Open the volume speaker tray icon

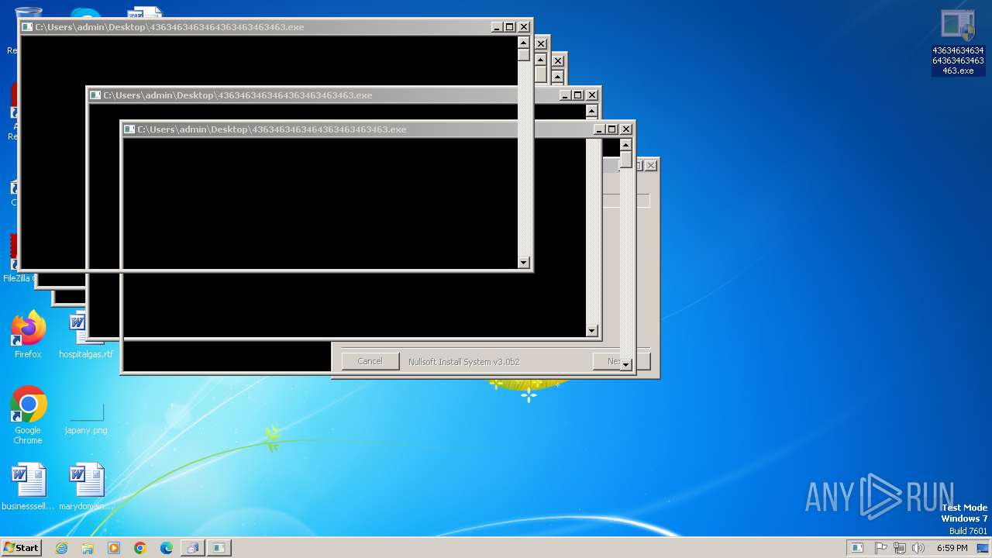pos(918,548)
